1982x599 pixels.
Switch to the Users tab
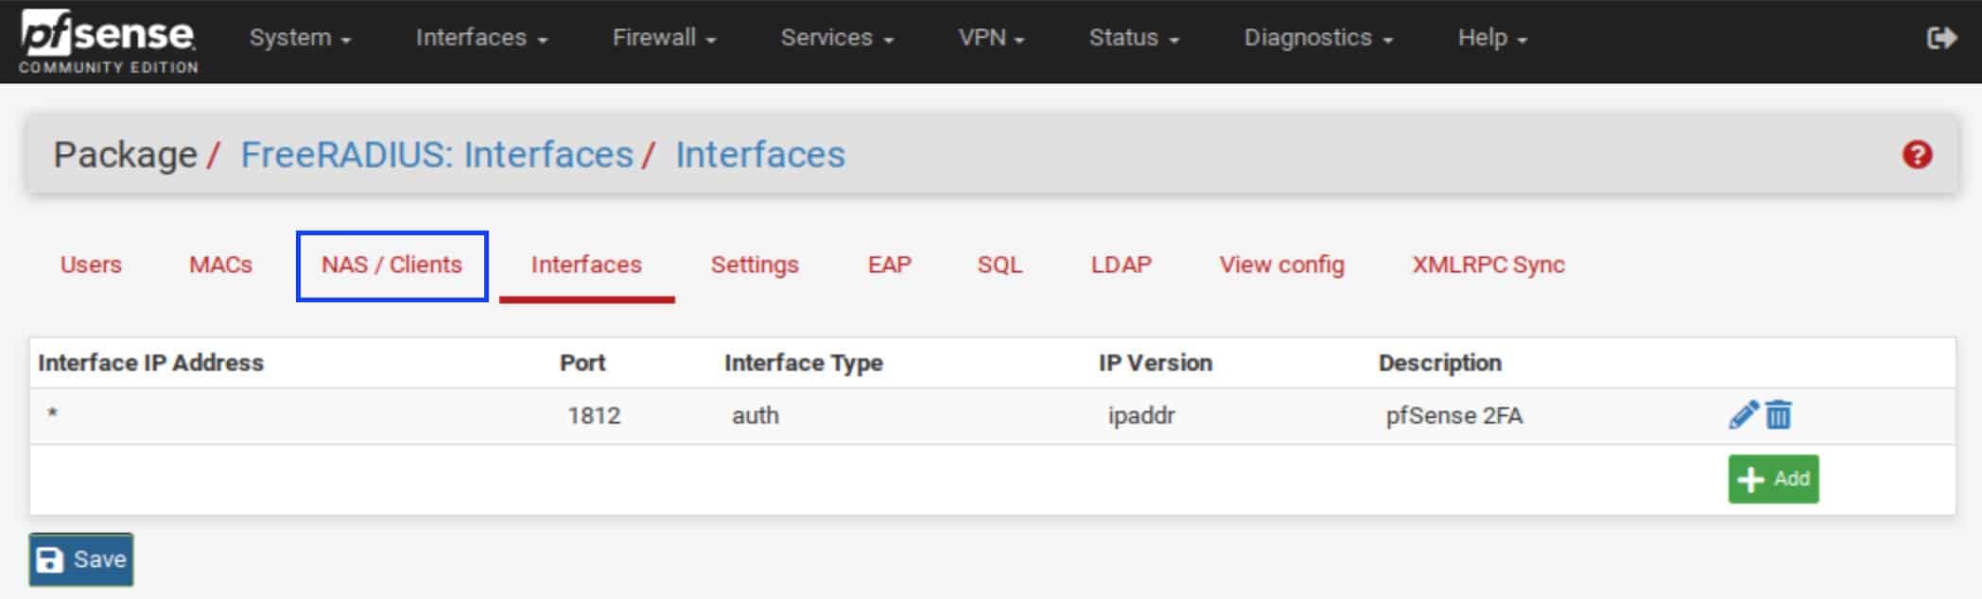tap(91, 265)
